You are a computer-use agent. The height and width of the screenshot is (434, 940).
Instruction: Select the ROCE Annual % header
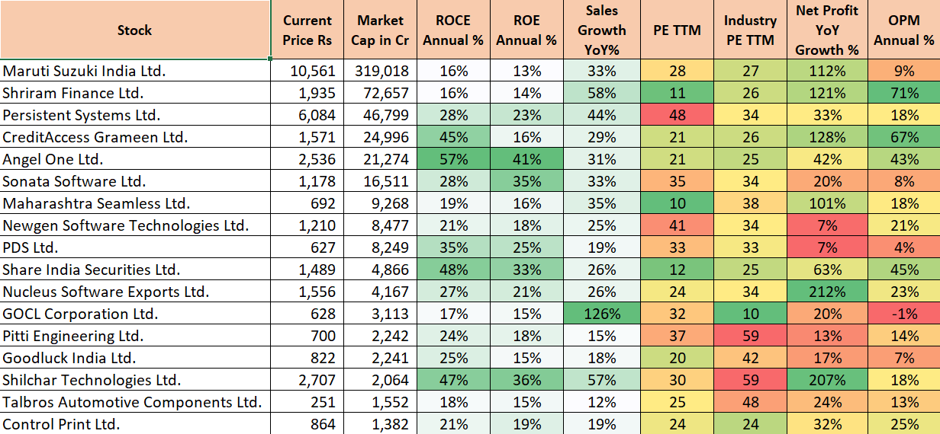pos(453,30)
